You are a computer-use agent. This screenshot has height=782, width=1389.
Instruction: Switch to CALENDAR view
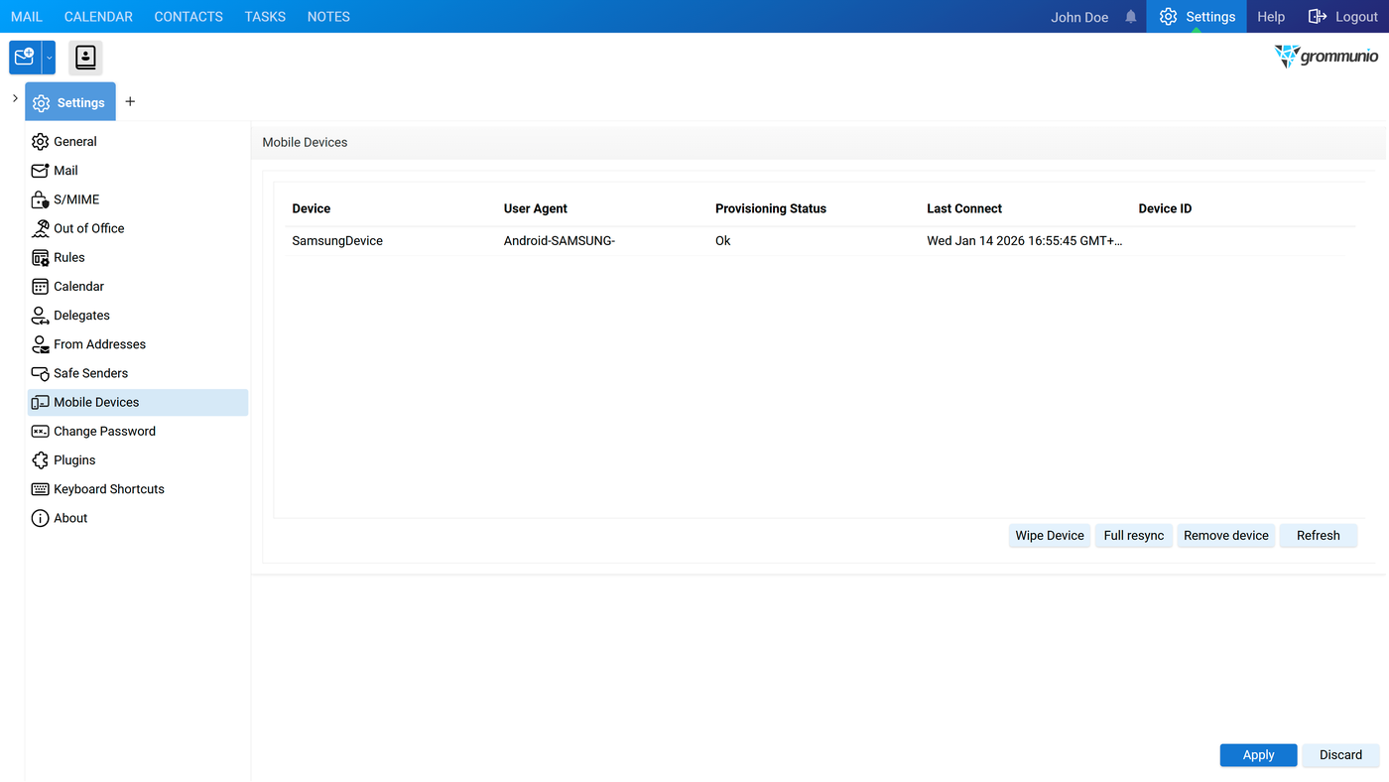click(x=98, y=17)
